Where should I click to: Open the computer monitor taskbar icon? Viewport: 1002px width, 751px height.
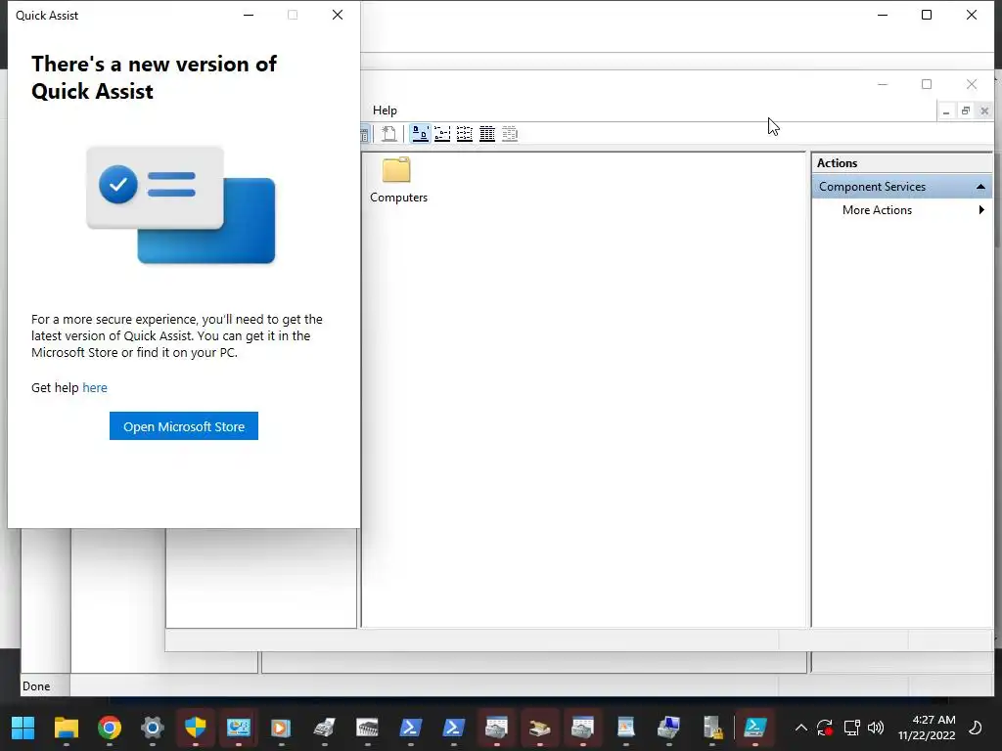[x=669, y=728]
